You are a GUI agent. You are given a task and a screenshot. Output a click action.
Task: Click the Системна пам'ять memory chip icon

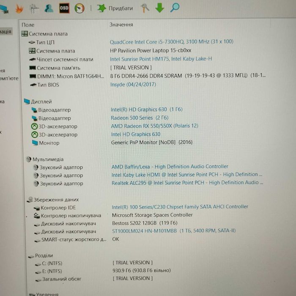tap(33, 68)
